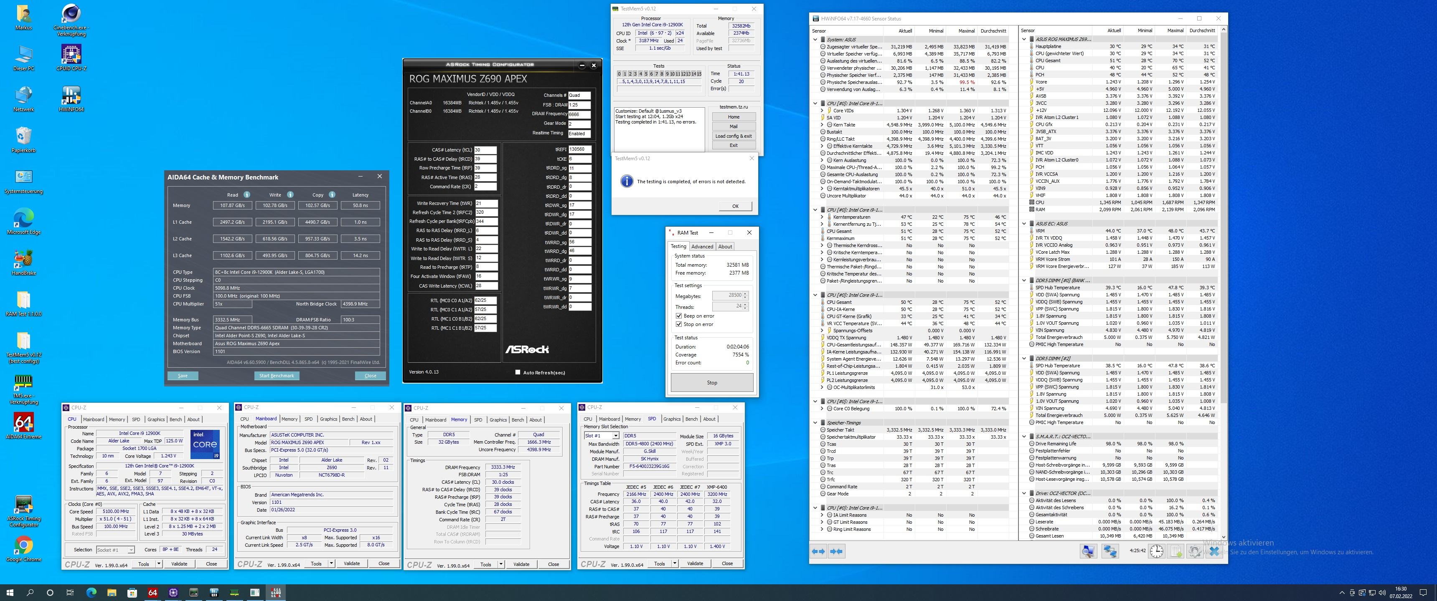The height and width of the screenshot is (601, 1437).
Task: Open the About tab in RAM Test
Action: (725, 246)
